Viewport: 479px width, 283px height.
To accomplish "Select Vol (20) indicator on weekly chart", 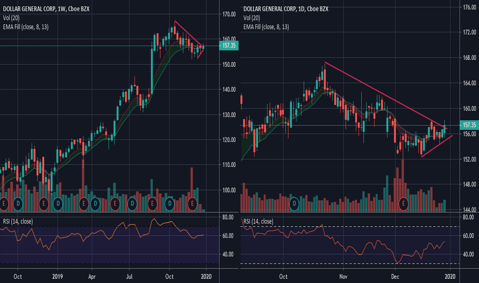I will point(11,18).
